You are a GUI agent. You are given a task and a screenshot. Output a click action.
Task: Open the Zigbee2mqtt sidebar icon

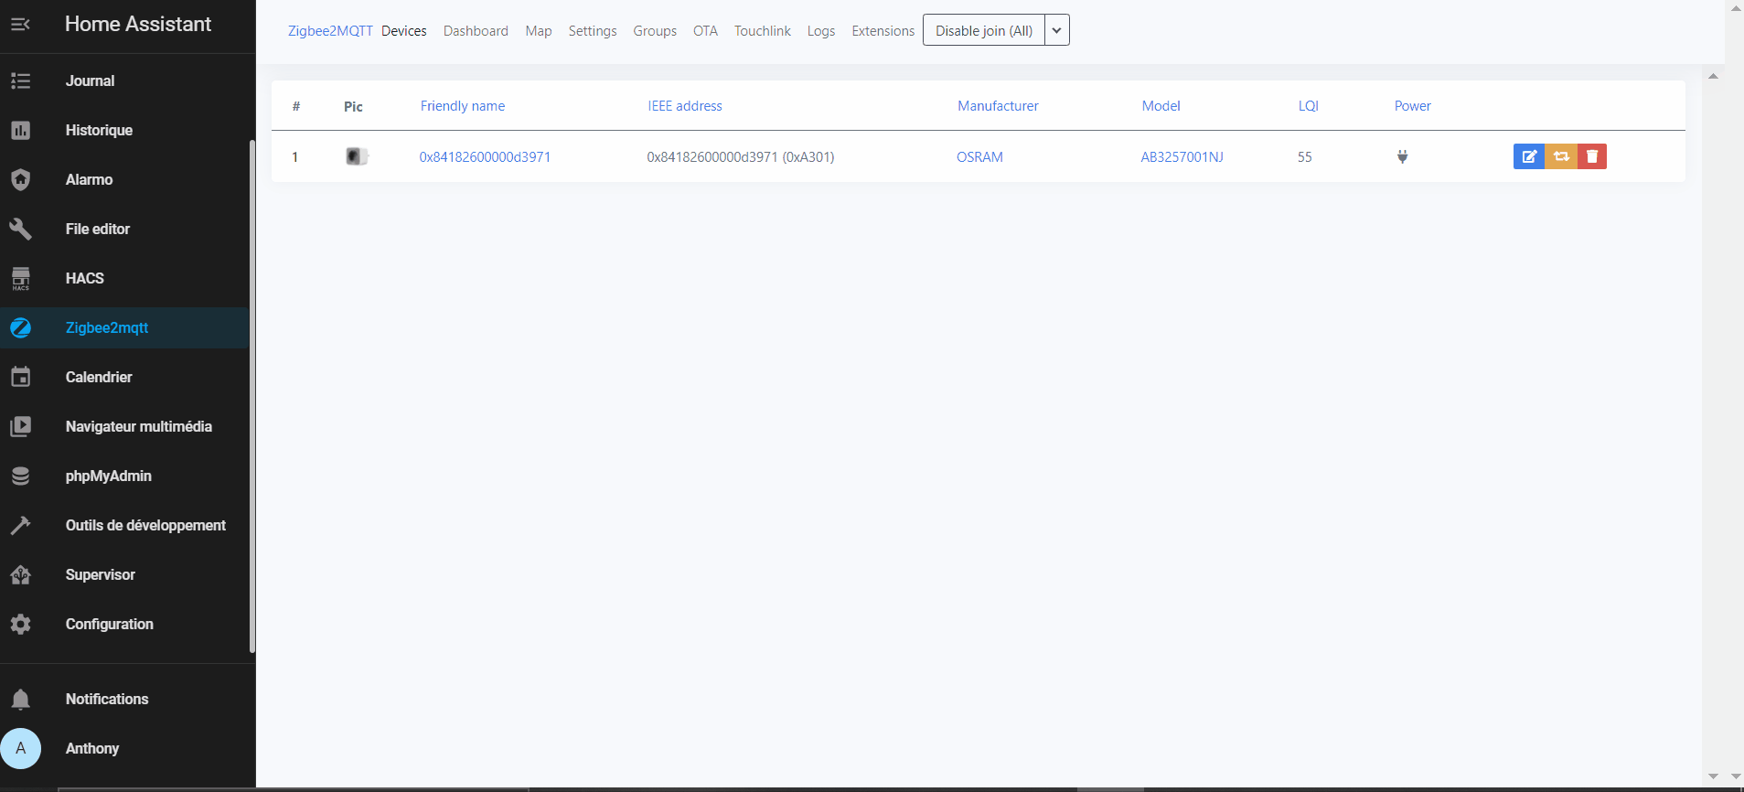pyautogui.click(x=20, y=327)
